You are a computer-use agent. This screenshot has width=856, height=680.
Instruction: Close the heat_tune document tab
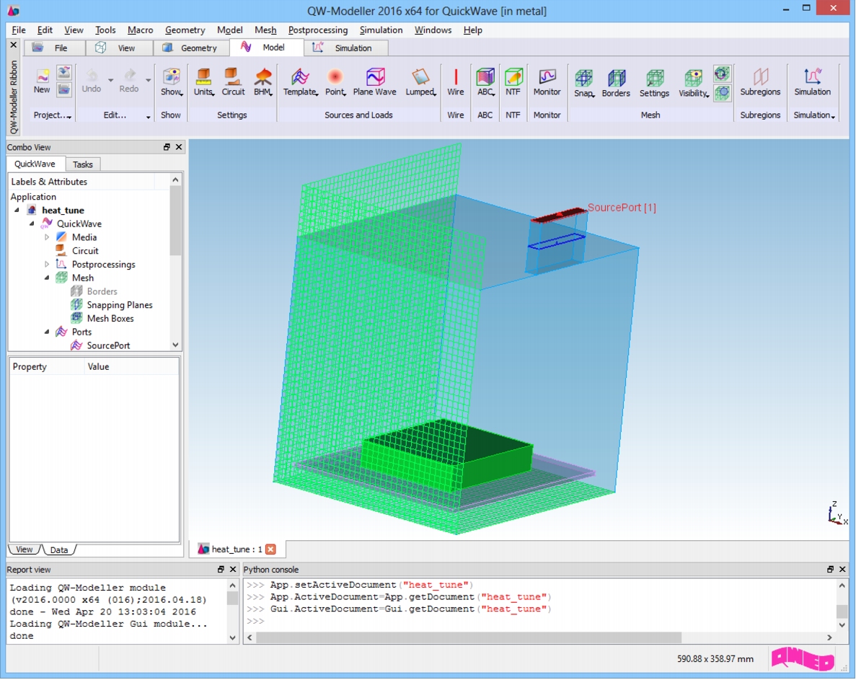[x=270, y=549]
